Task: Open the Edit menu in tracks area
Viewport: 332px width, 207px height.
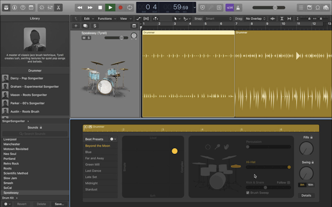Action: tap(89, 19)
